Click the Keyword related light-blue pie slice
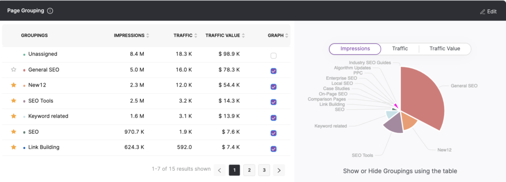Image resolution: width=506 pixels, height=182 pixels. (391, 114)
